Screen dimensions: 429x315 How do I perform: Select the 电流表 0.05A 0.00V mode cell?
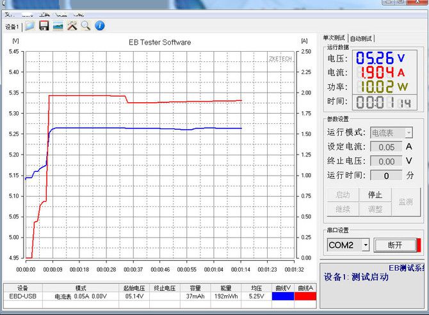81,296
